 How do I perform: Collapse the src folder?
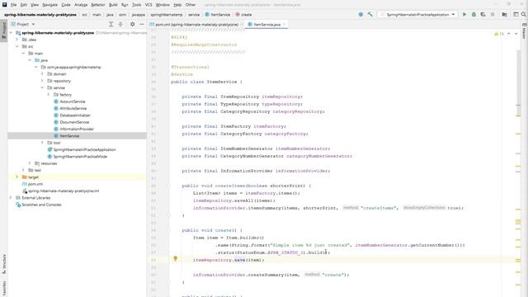click(x=16, y=46)
